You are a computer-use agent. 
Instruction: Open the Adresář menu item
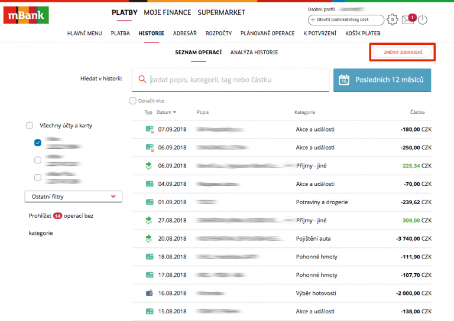pos(185,34)
